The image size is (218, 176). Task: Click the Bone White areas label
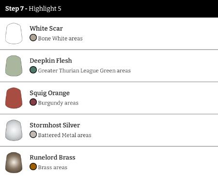[60, 38]
